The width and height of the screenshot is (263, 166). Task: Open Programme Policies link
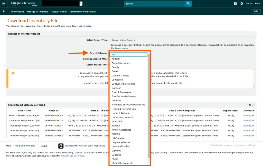tap(25, 146)
